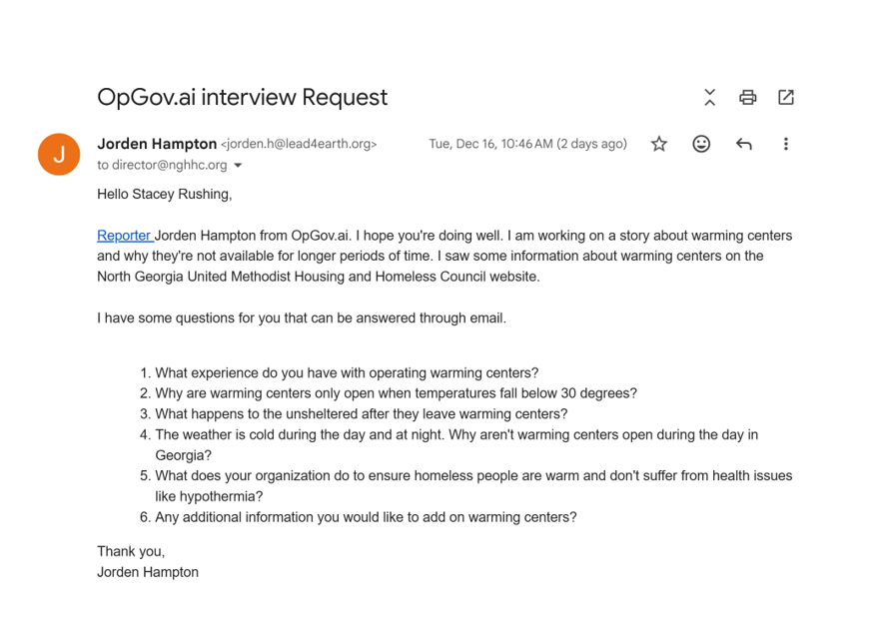Click the subject OpGov.ai interview Request
This screenshot has height=626, width=880.
click(242, 97)
